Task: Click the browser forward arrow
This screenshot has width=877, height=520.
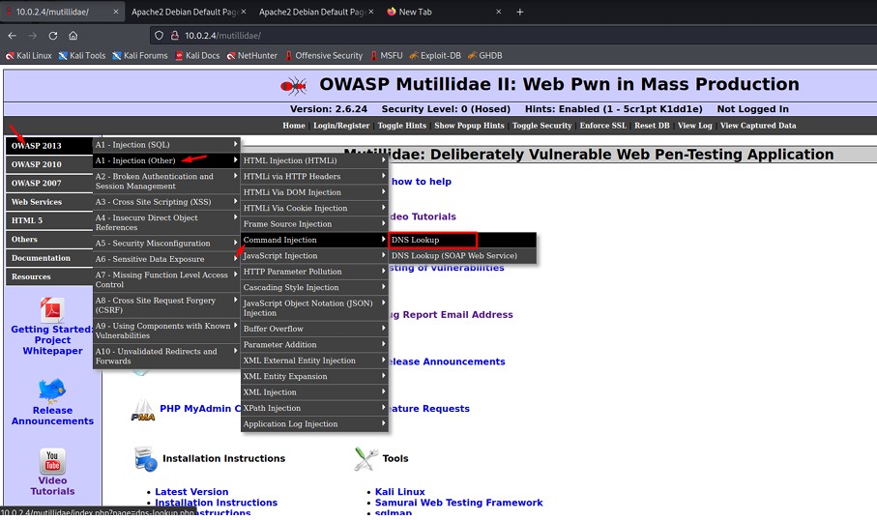Action: (x=33, y=35)
